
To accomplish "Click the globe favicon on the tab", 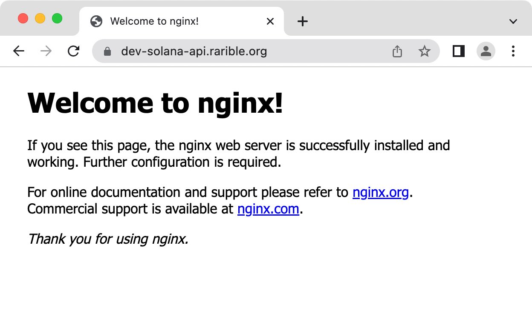I will pyautogui.click(x=97, y=21).
